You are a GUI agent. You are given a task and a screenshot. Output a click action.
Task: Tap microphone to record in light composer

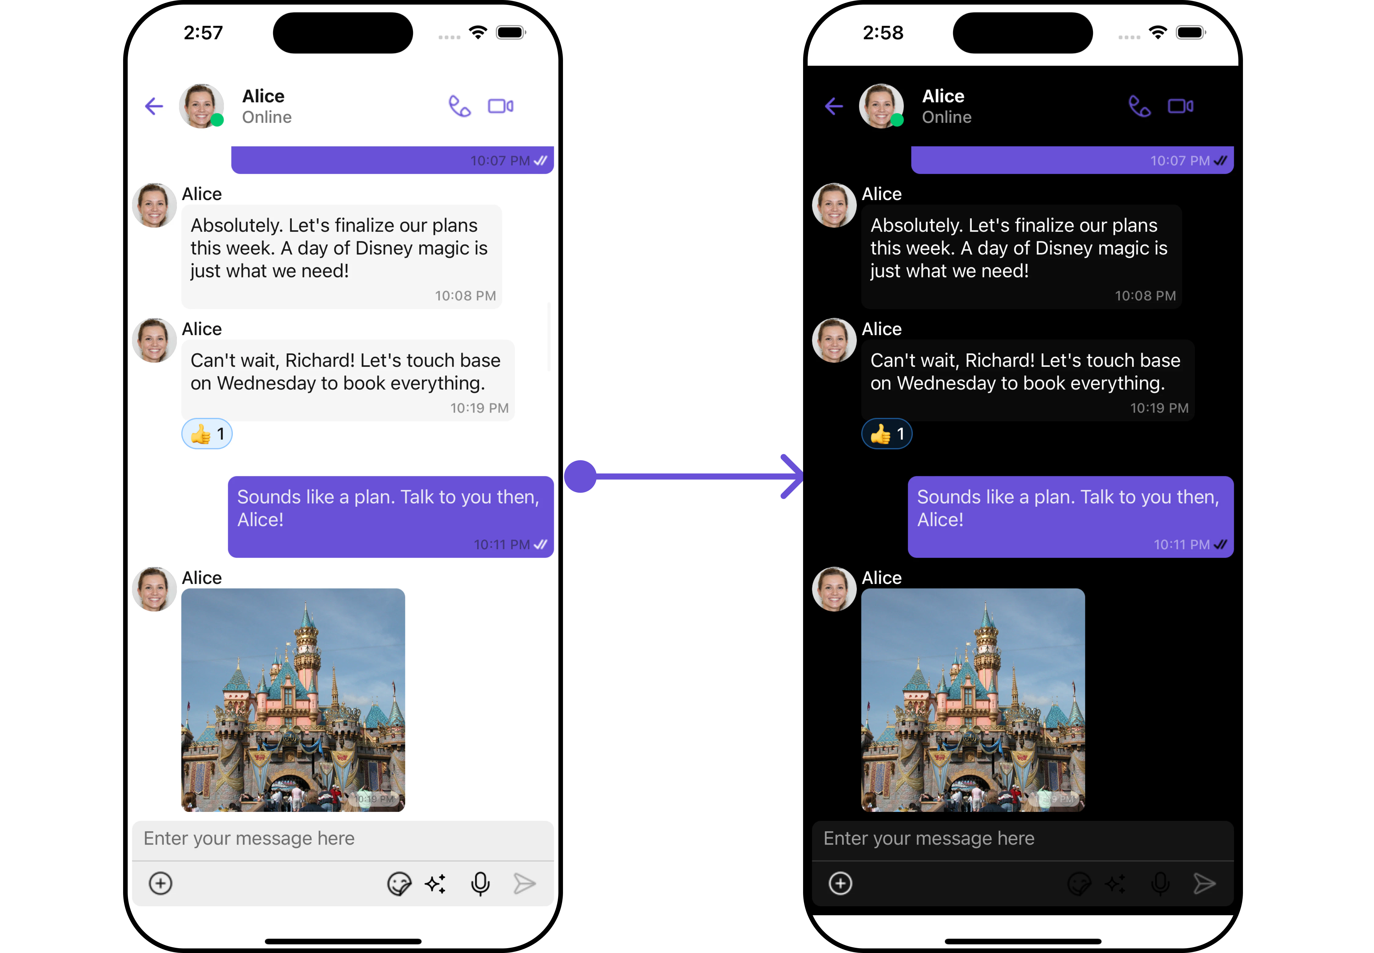click(x=480, y=884)
